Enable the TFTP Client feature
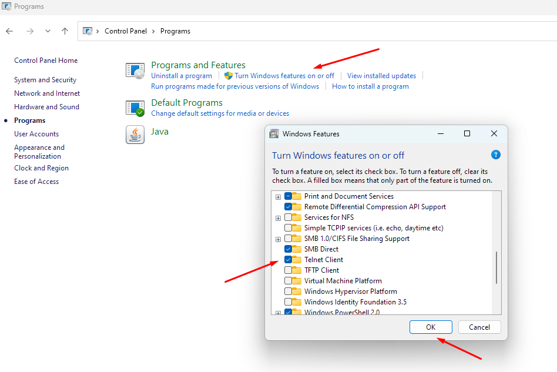This screenshot has width=557, height=372. [288, 270]
